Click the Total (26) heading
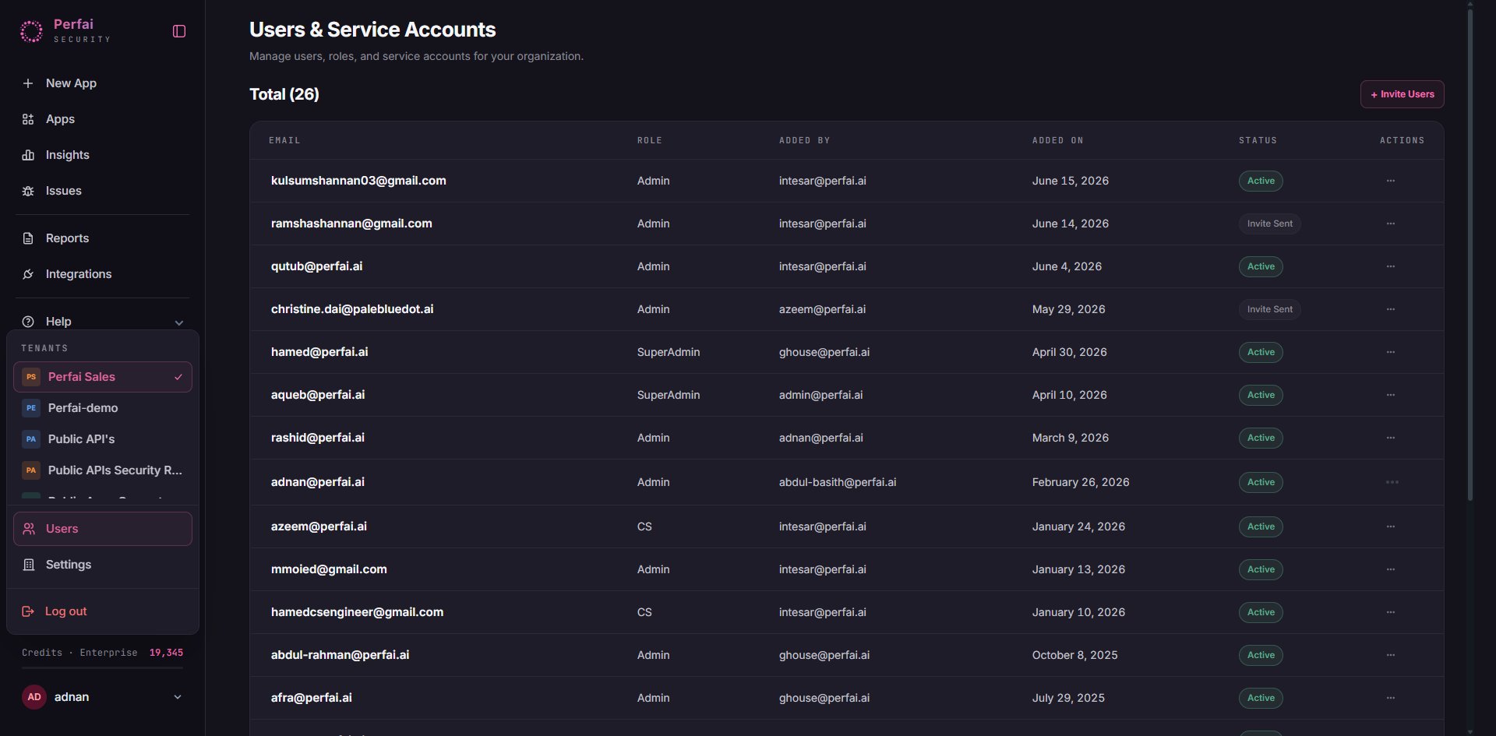Viewport: 1496px width, 736px height. point(284,94)
